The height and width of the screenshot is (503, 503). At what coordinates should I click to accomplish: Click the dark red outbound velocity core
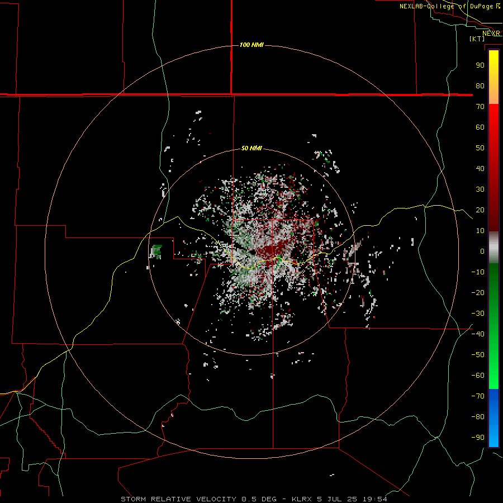coord(272,250)
